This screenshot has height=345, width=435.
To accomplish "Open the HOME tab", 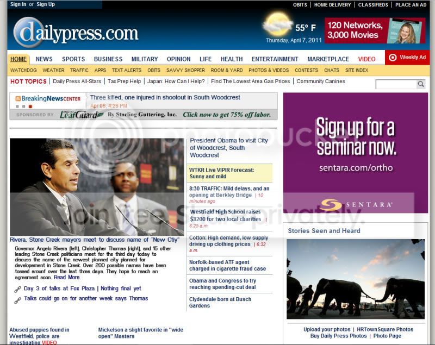I will point(18,59).
